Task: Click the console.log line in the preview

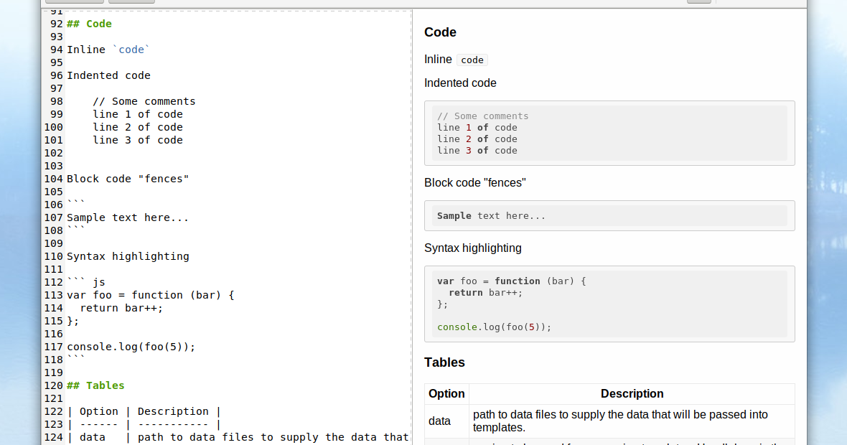Action: 493,327
